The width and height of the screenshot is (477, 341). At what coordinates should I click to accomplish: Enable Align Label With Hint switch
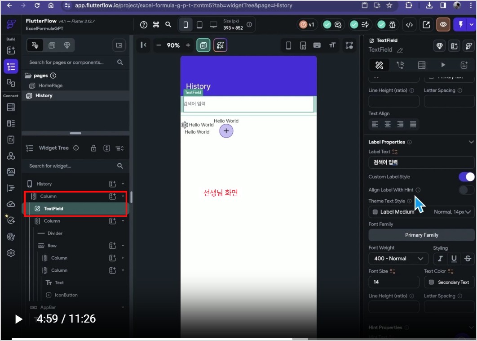(467, 190)
